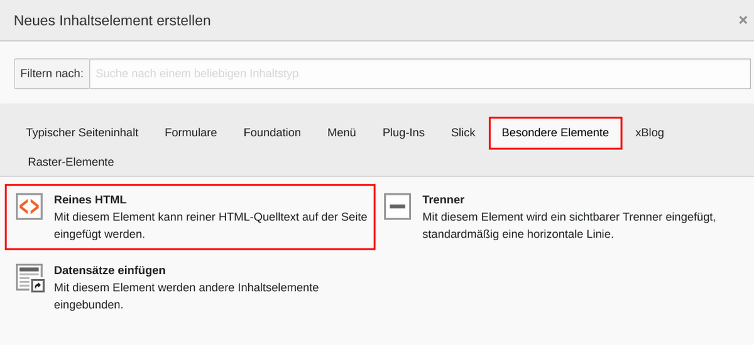The height and width of the screenshot is (345, 754).
Task: Click the Trenner divider icon
Action: (397, 206)
